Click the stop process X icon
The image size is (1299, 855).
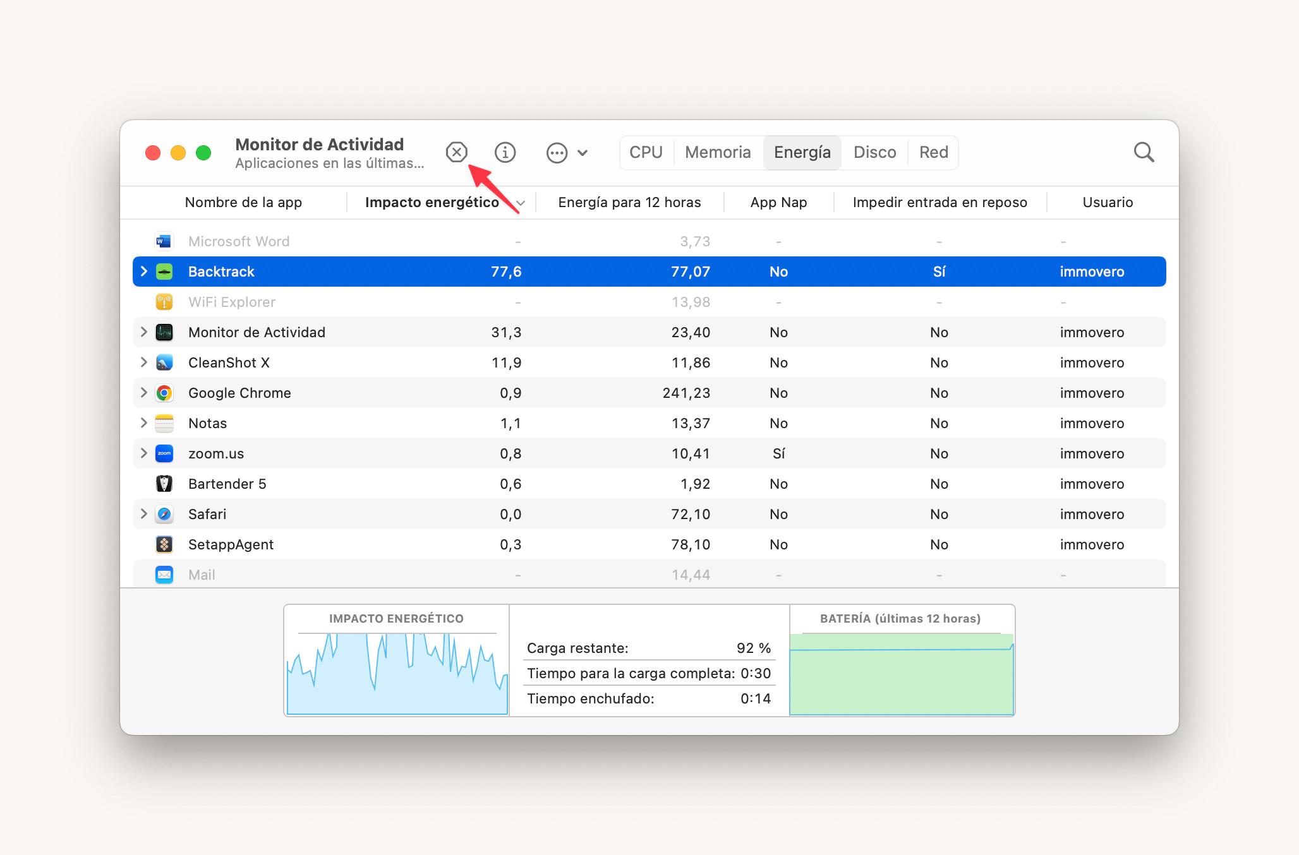[x=456, y=152]
